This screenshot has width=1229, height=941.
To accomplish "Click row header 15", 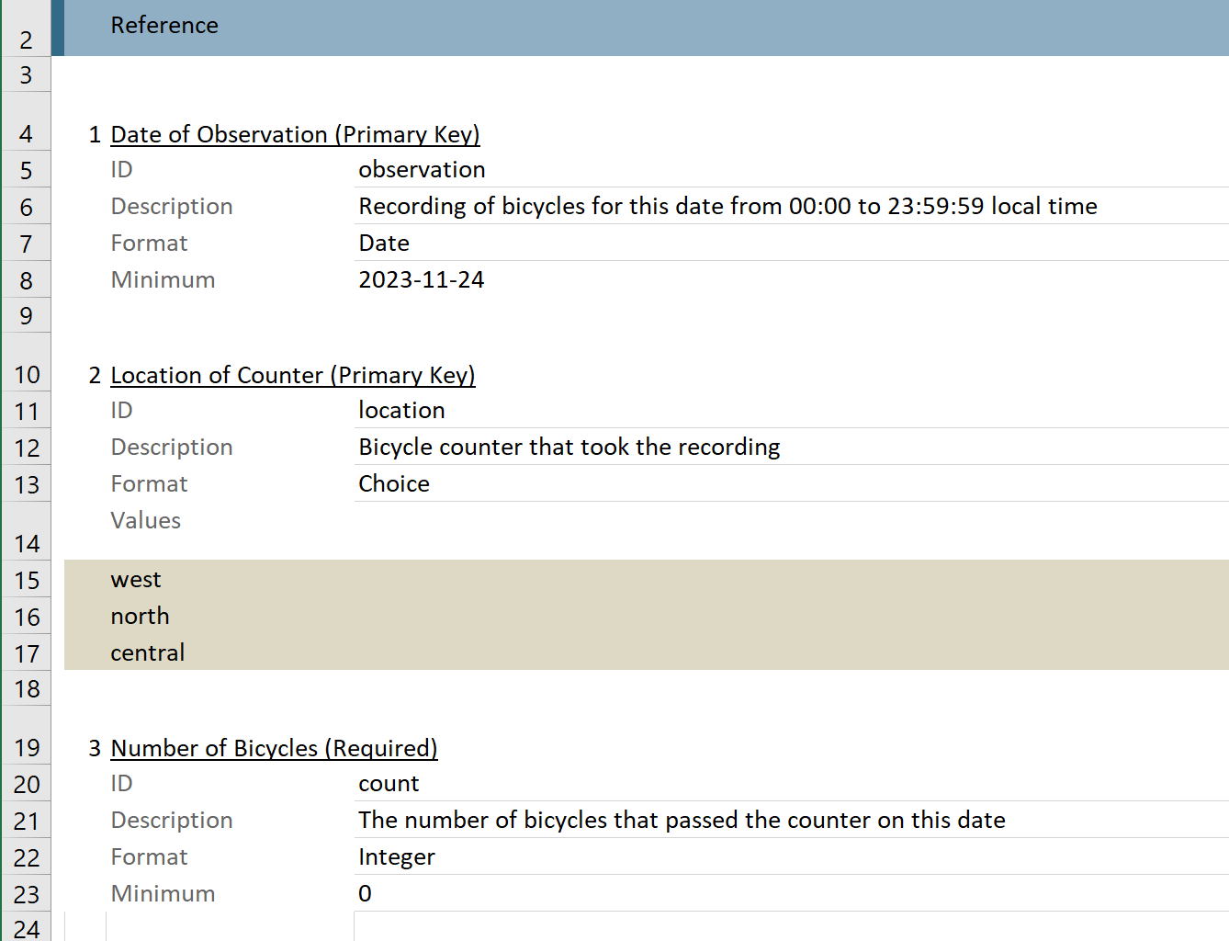I will [26, 581].
